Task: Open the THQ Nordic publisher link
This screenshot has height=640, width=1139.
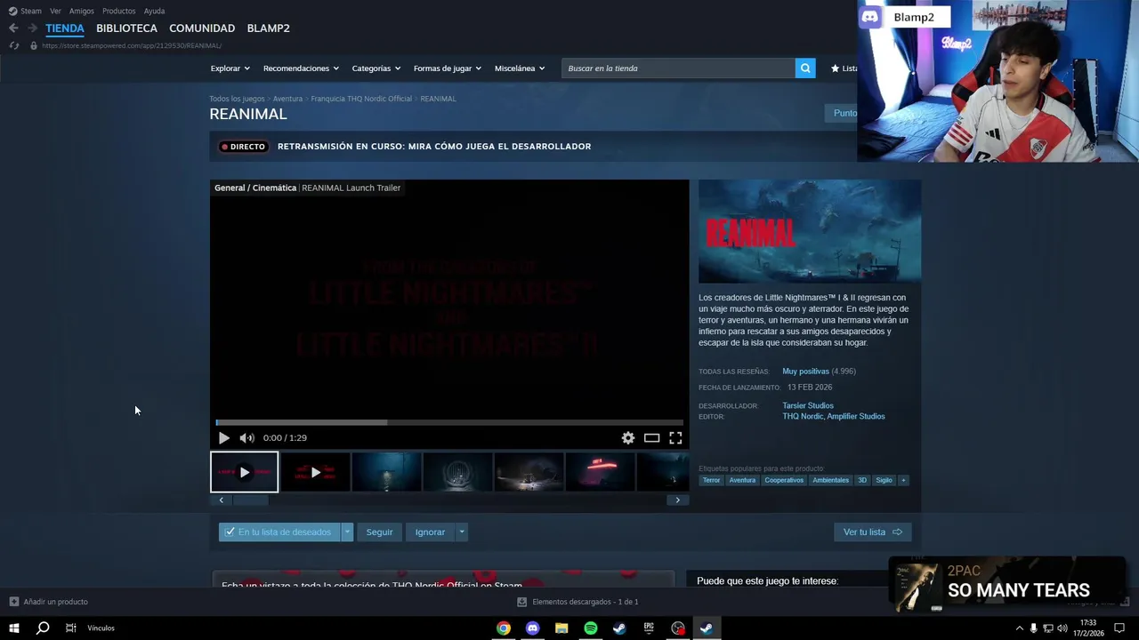Action: click(x=803, y=417)
